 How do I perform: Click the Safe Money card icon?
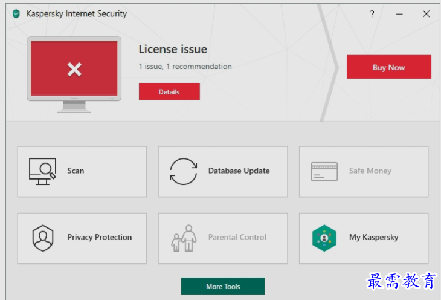click(324, 171)
